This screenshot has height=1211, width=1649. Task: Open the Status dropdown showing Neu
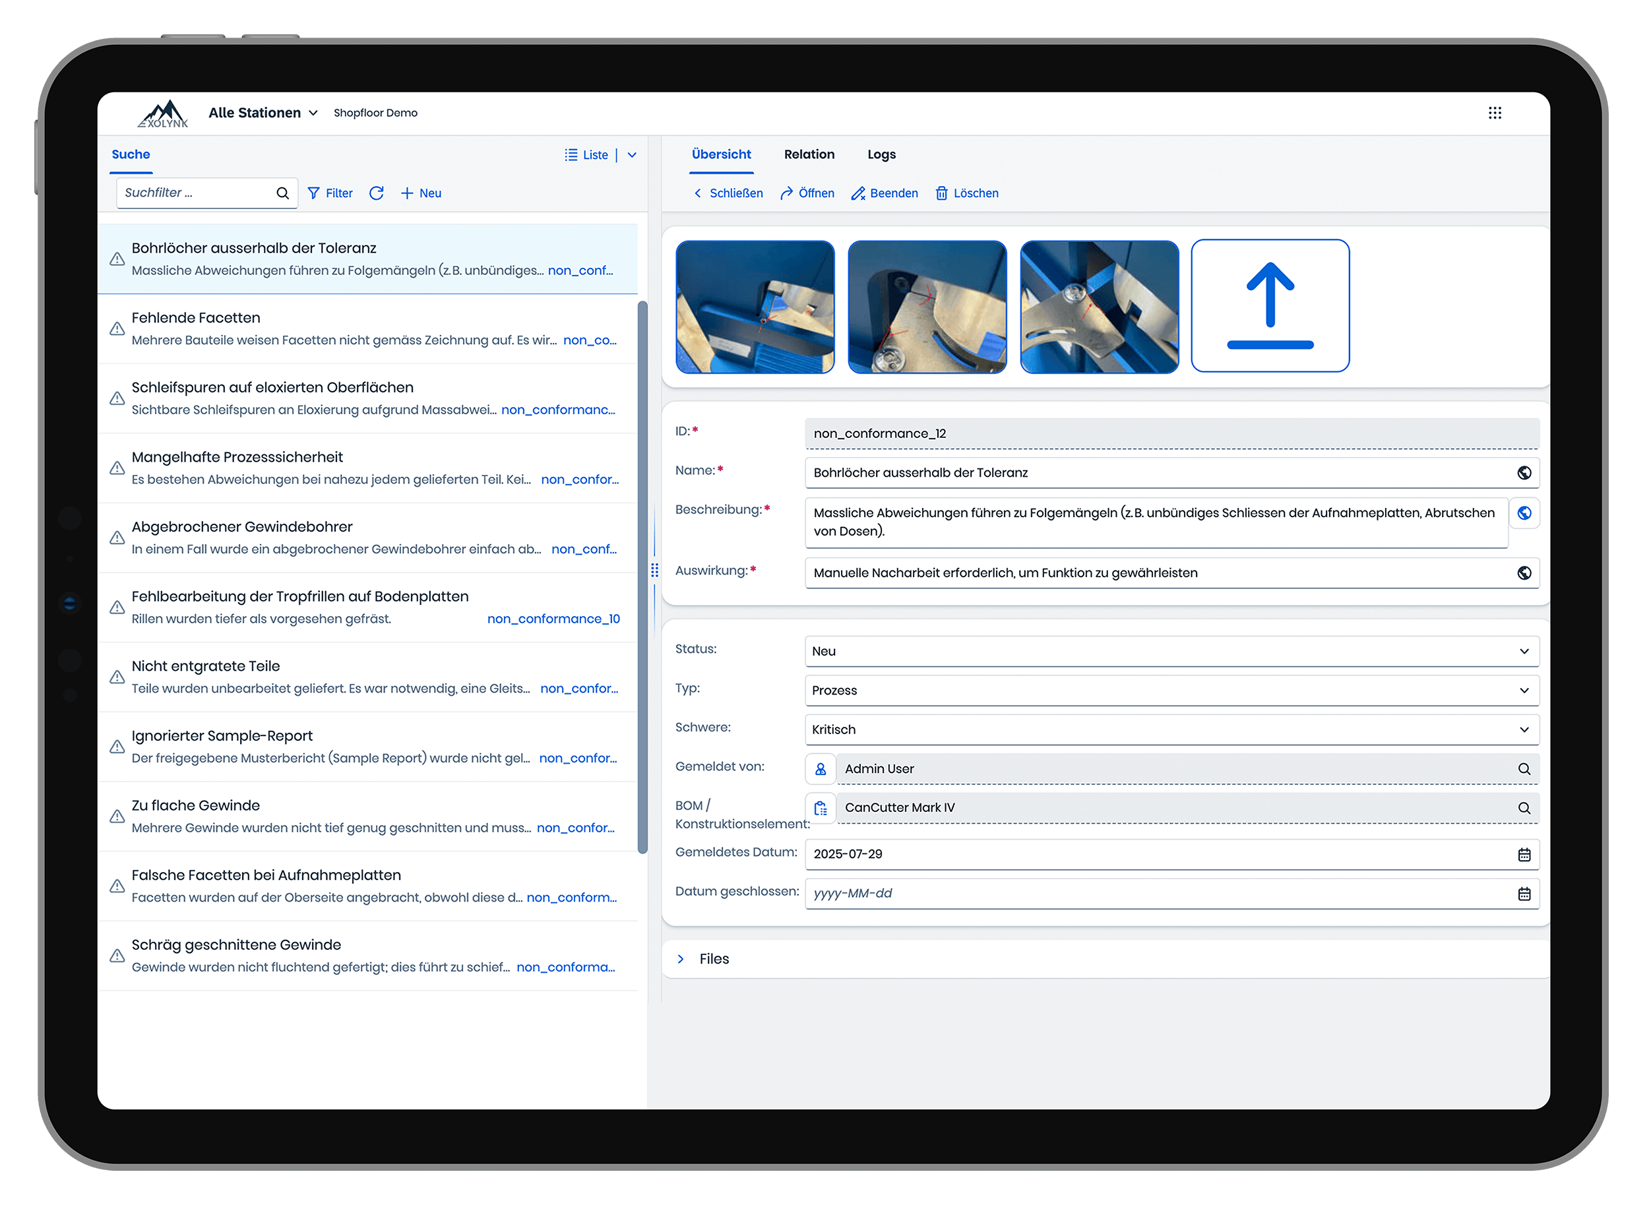click(1172, 652)
